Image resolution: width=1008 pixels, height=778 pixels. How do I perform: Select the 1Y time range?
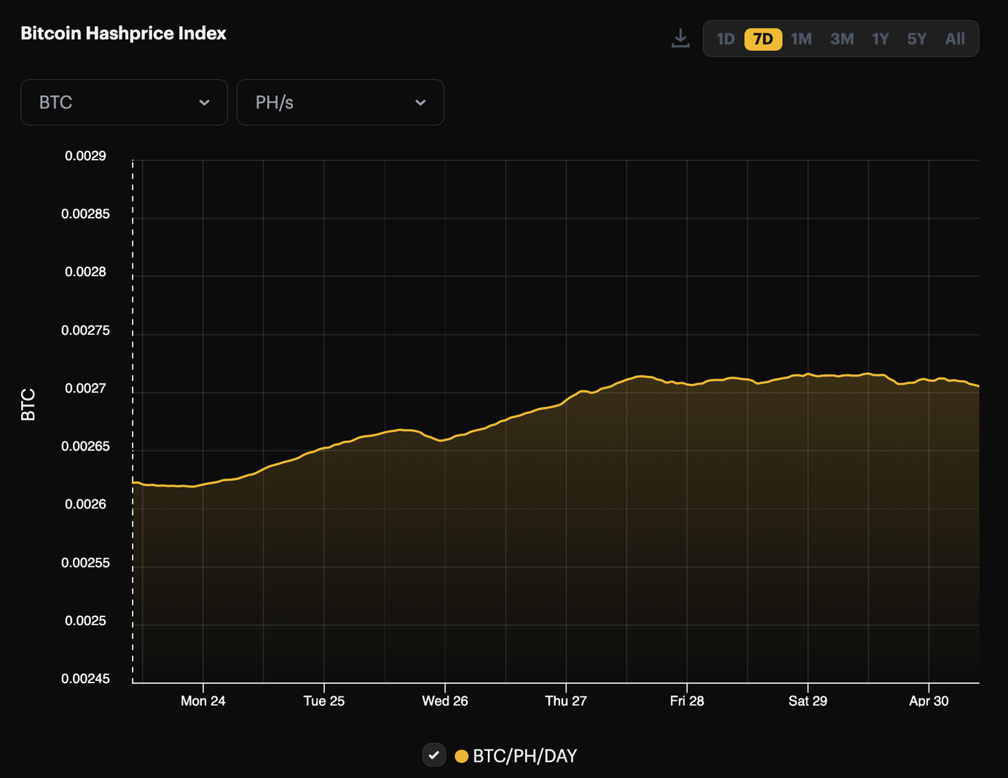881,39
